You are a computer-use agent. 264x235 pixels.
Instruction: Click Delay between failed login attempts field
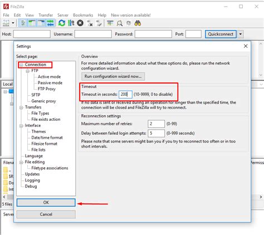[156, 133]
